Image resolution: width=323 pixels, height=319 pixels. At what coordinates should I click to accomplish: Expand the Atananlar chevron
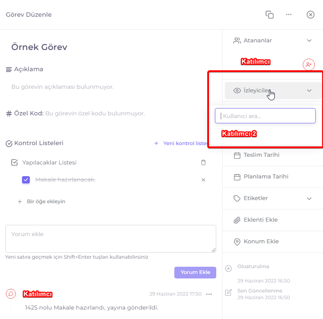[x=309, y=41]
